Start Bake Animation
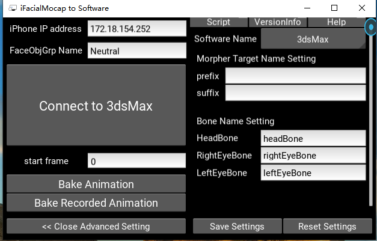377x241 pixels. click(x=96, y=184)
